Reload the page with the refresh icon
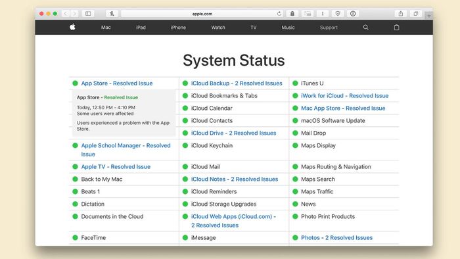Viewport: 460px width, 259px height. [279, 14]
